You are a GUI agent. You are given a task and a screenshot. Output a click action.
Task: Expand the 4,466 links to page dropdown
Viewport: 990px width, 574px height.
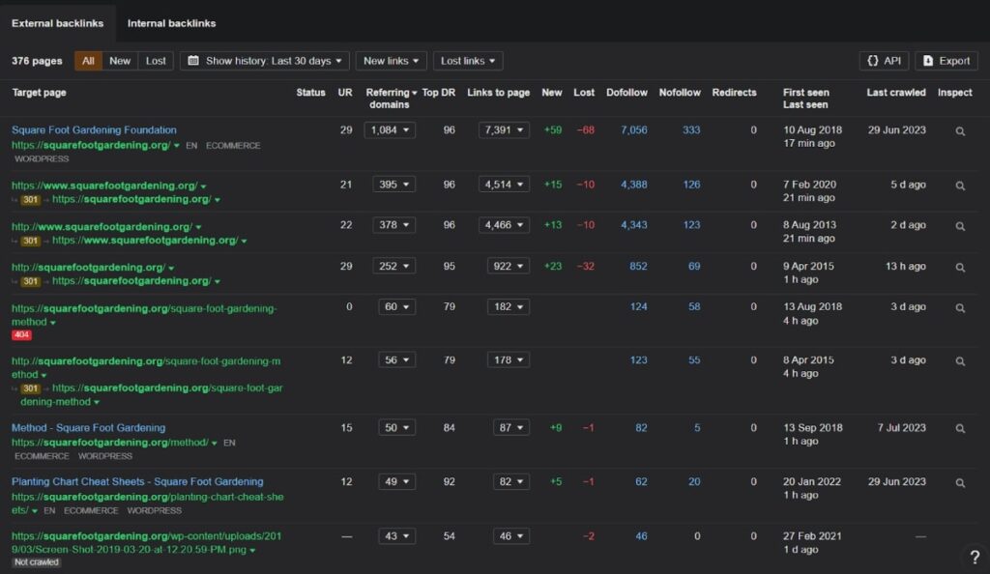504,224
